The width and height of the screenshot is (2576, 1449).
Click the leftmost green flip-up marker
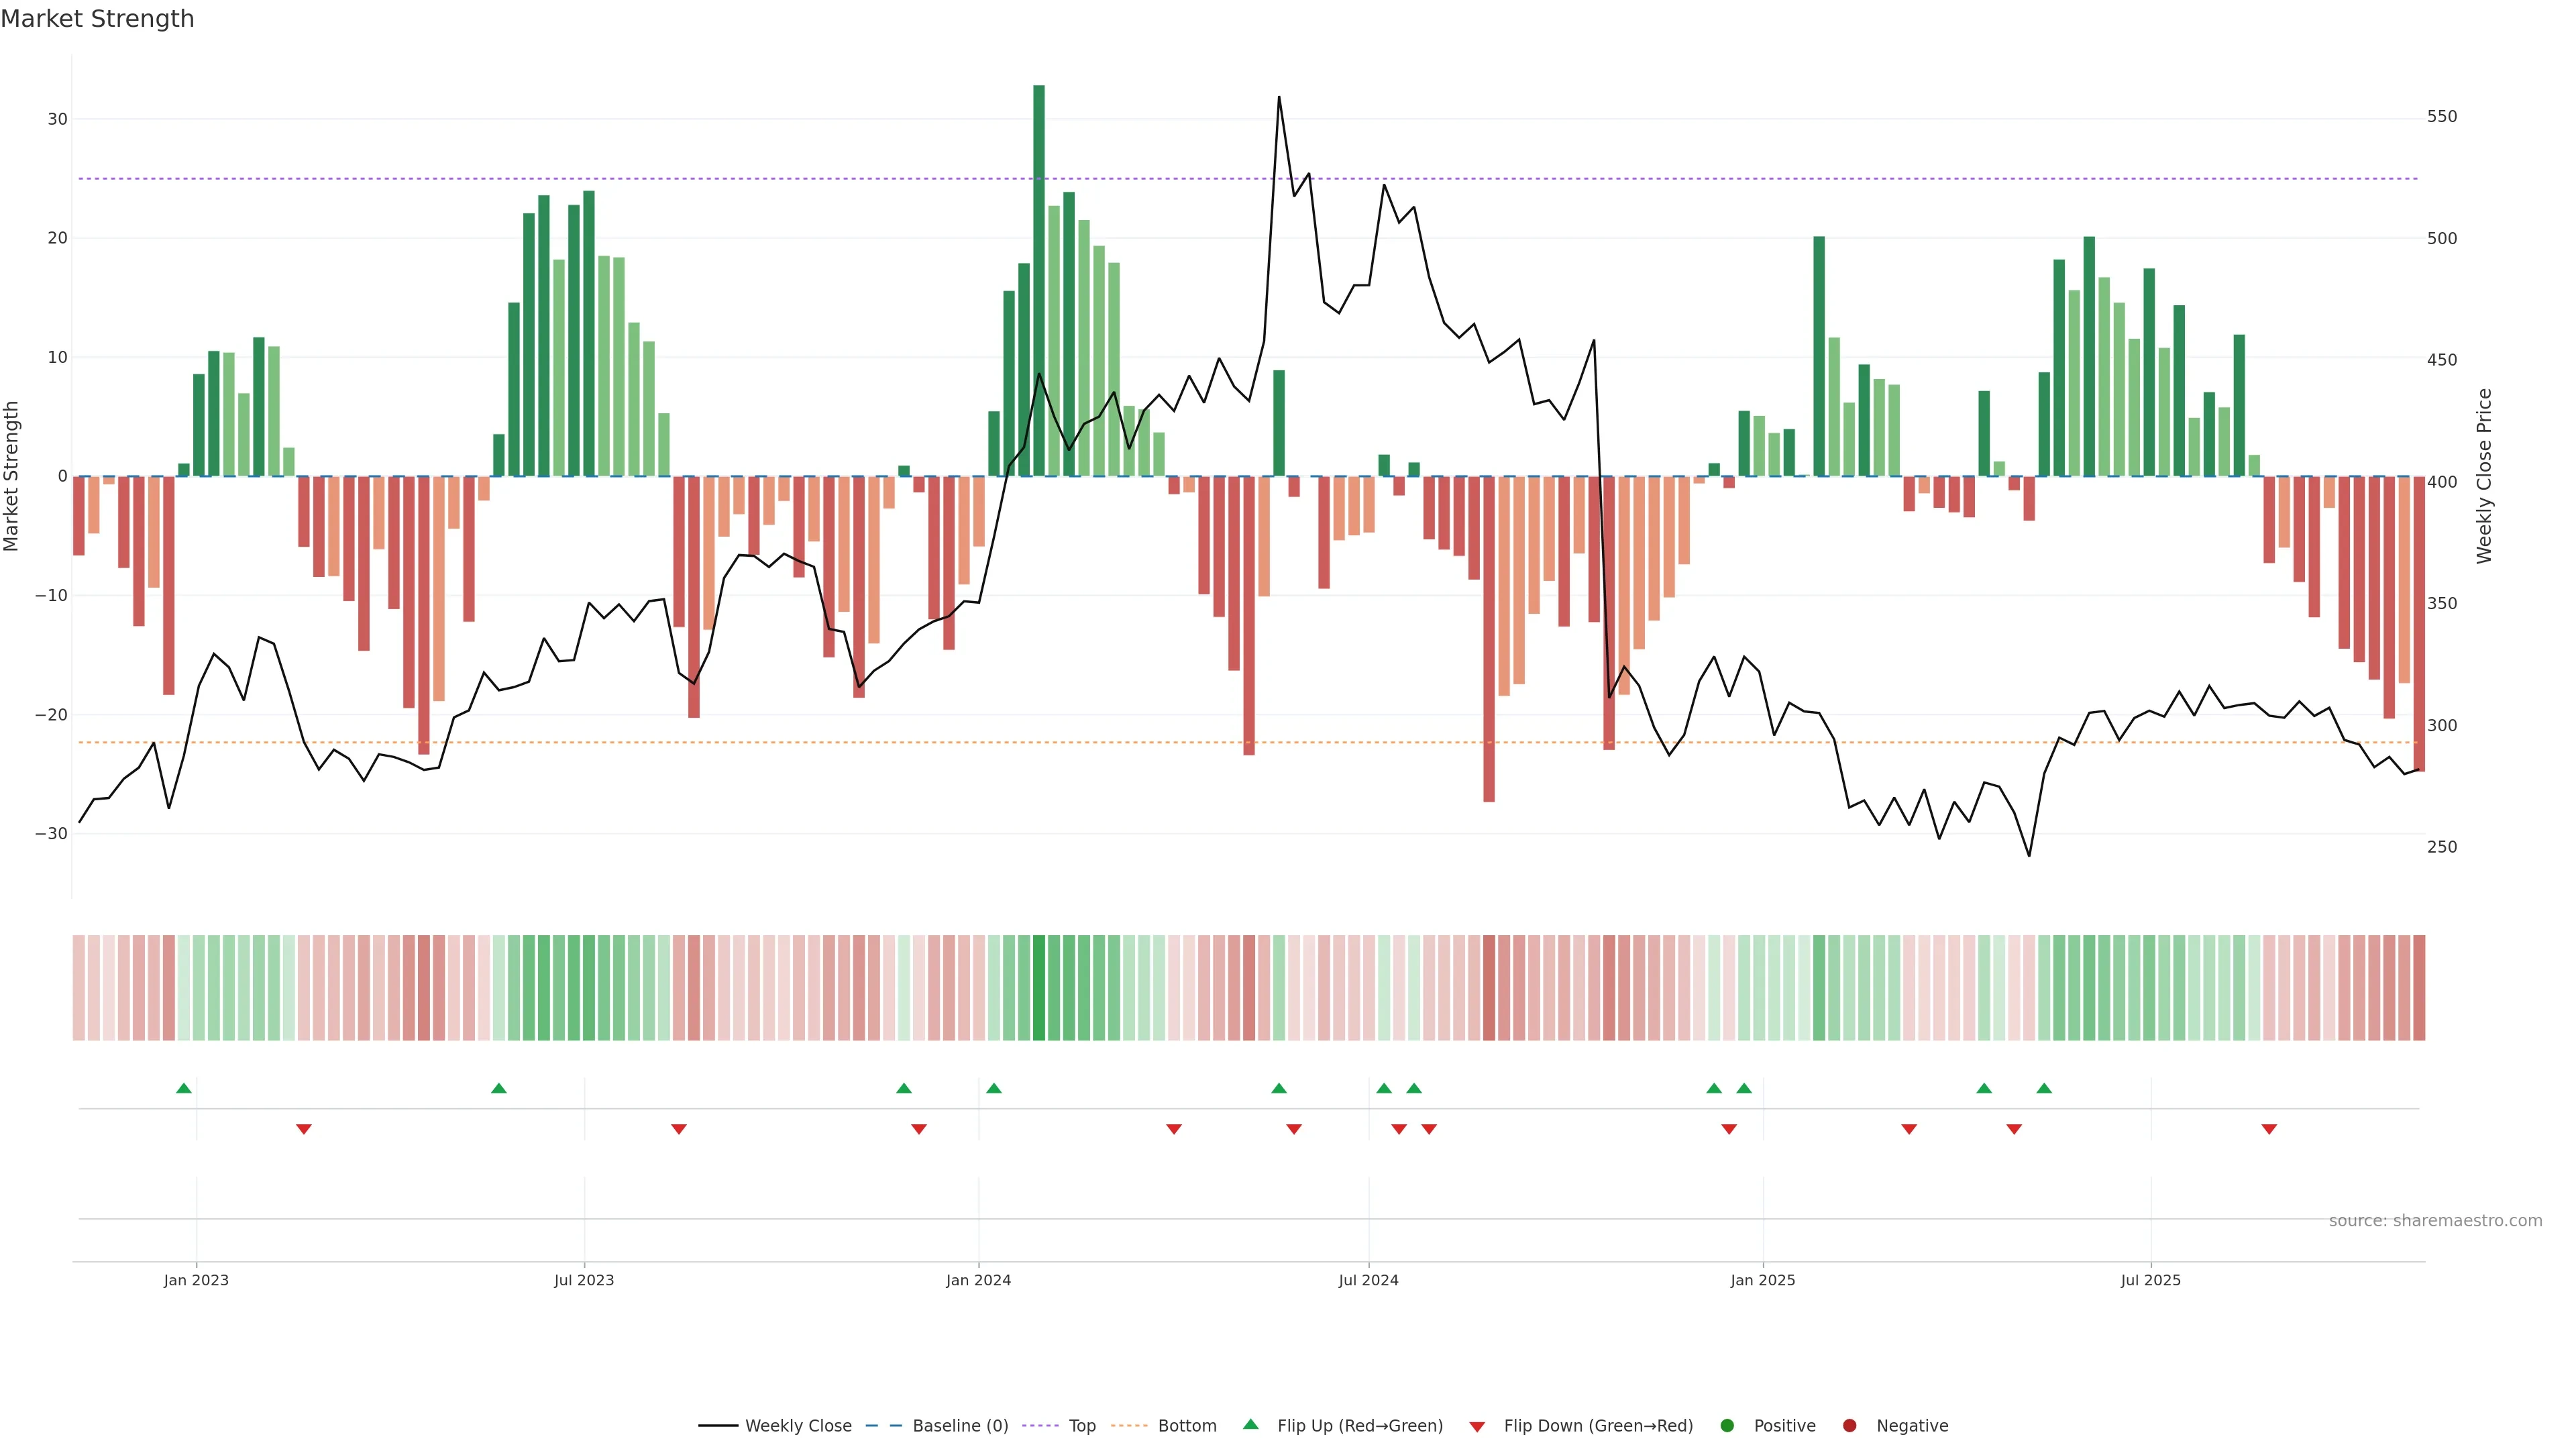pyautogui.click(x=183, y=1088)
